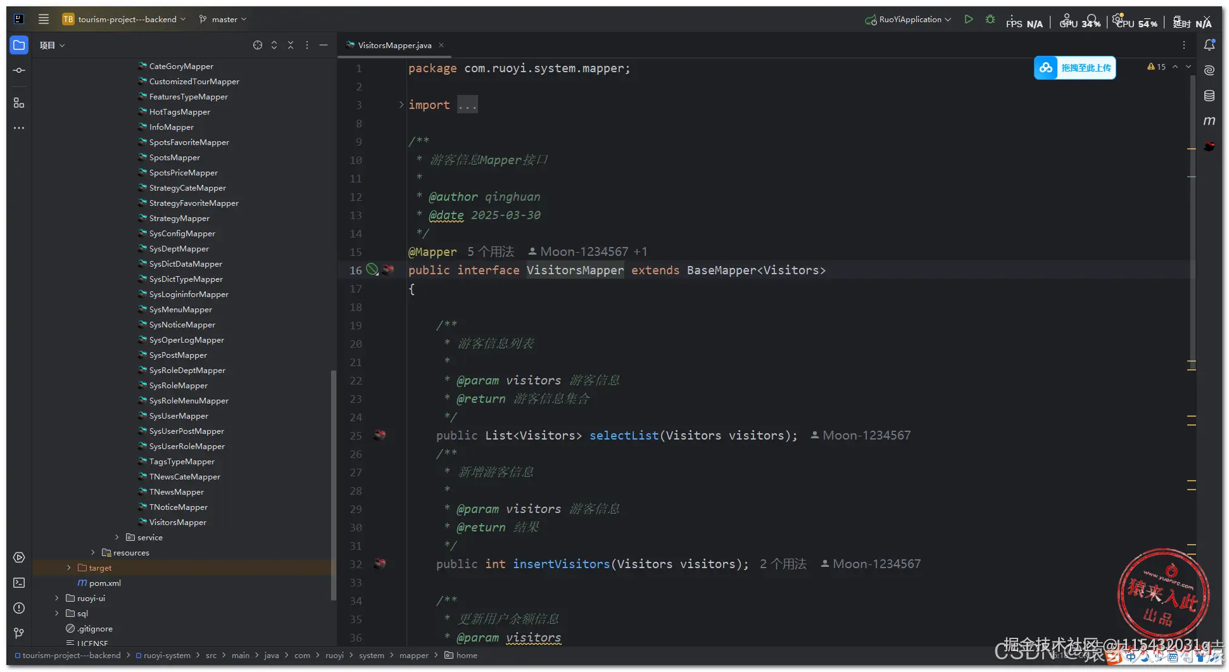Show more tool windows

[19, 128]
